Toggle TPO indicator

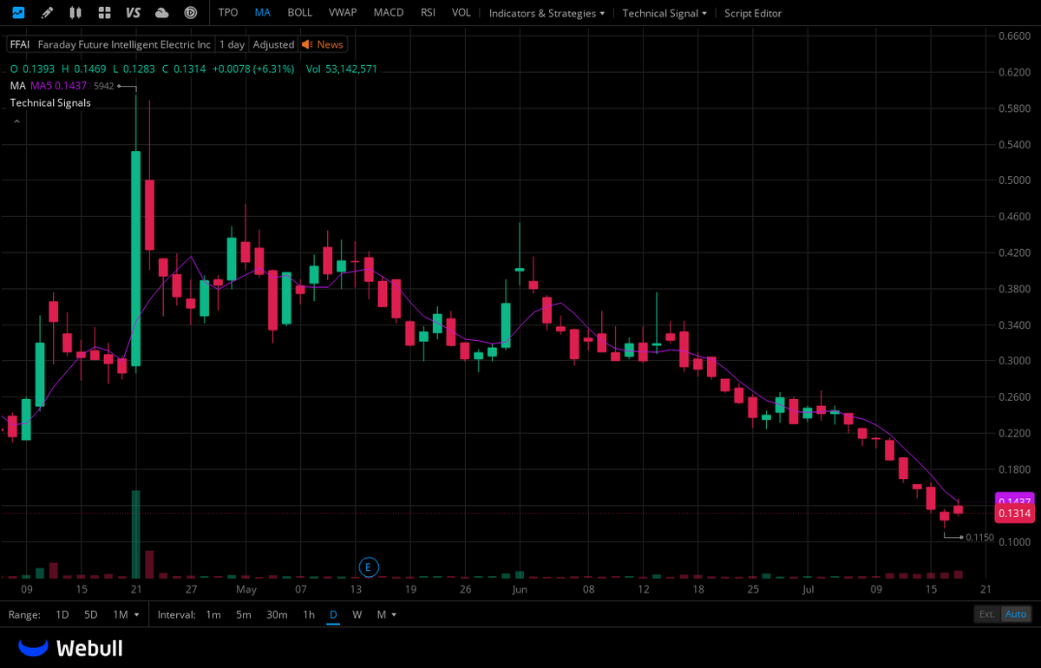click(228, 13)
